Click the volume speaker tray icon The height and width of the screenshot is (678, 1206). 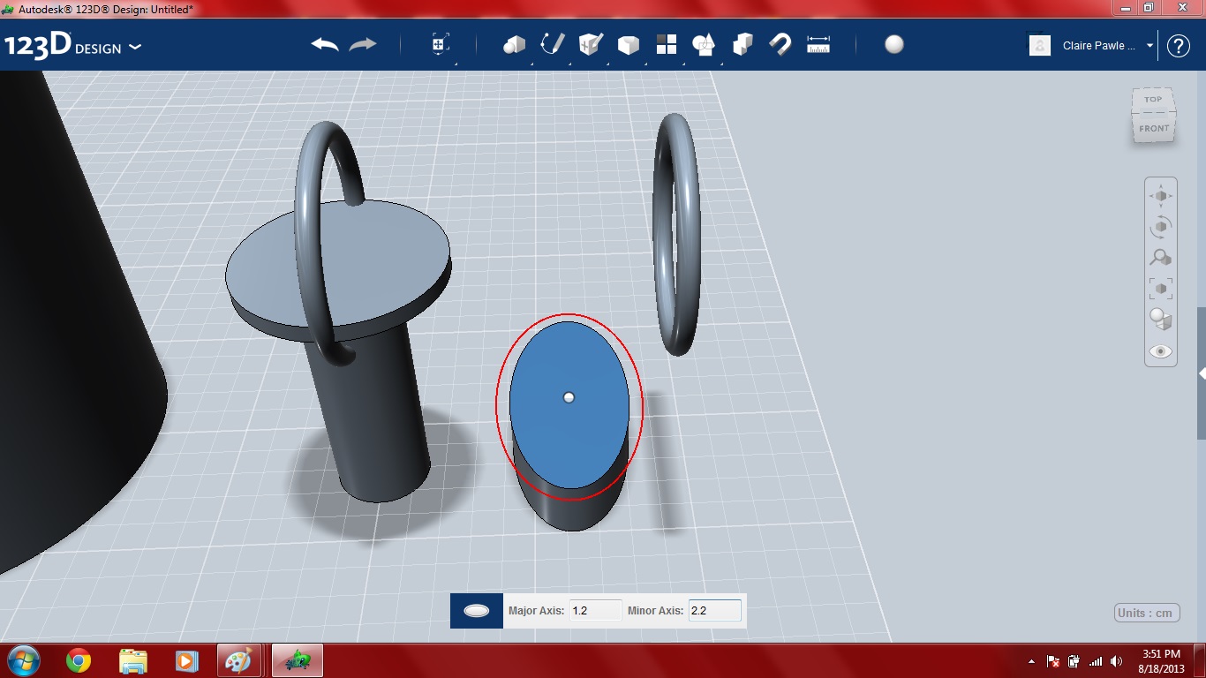[x=1117, y=661]
